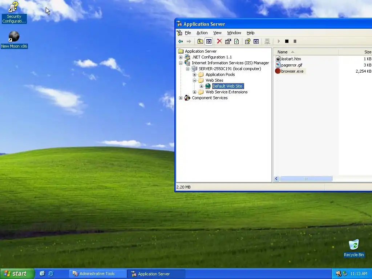Viewport: 372px width, 279px height.
Task: Sort by the Name column header
Action: point(306,52)
